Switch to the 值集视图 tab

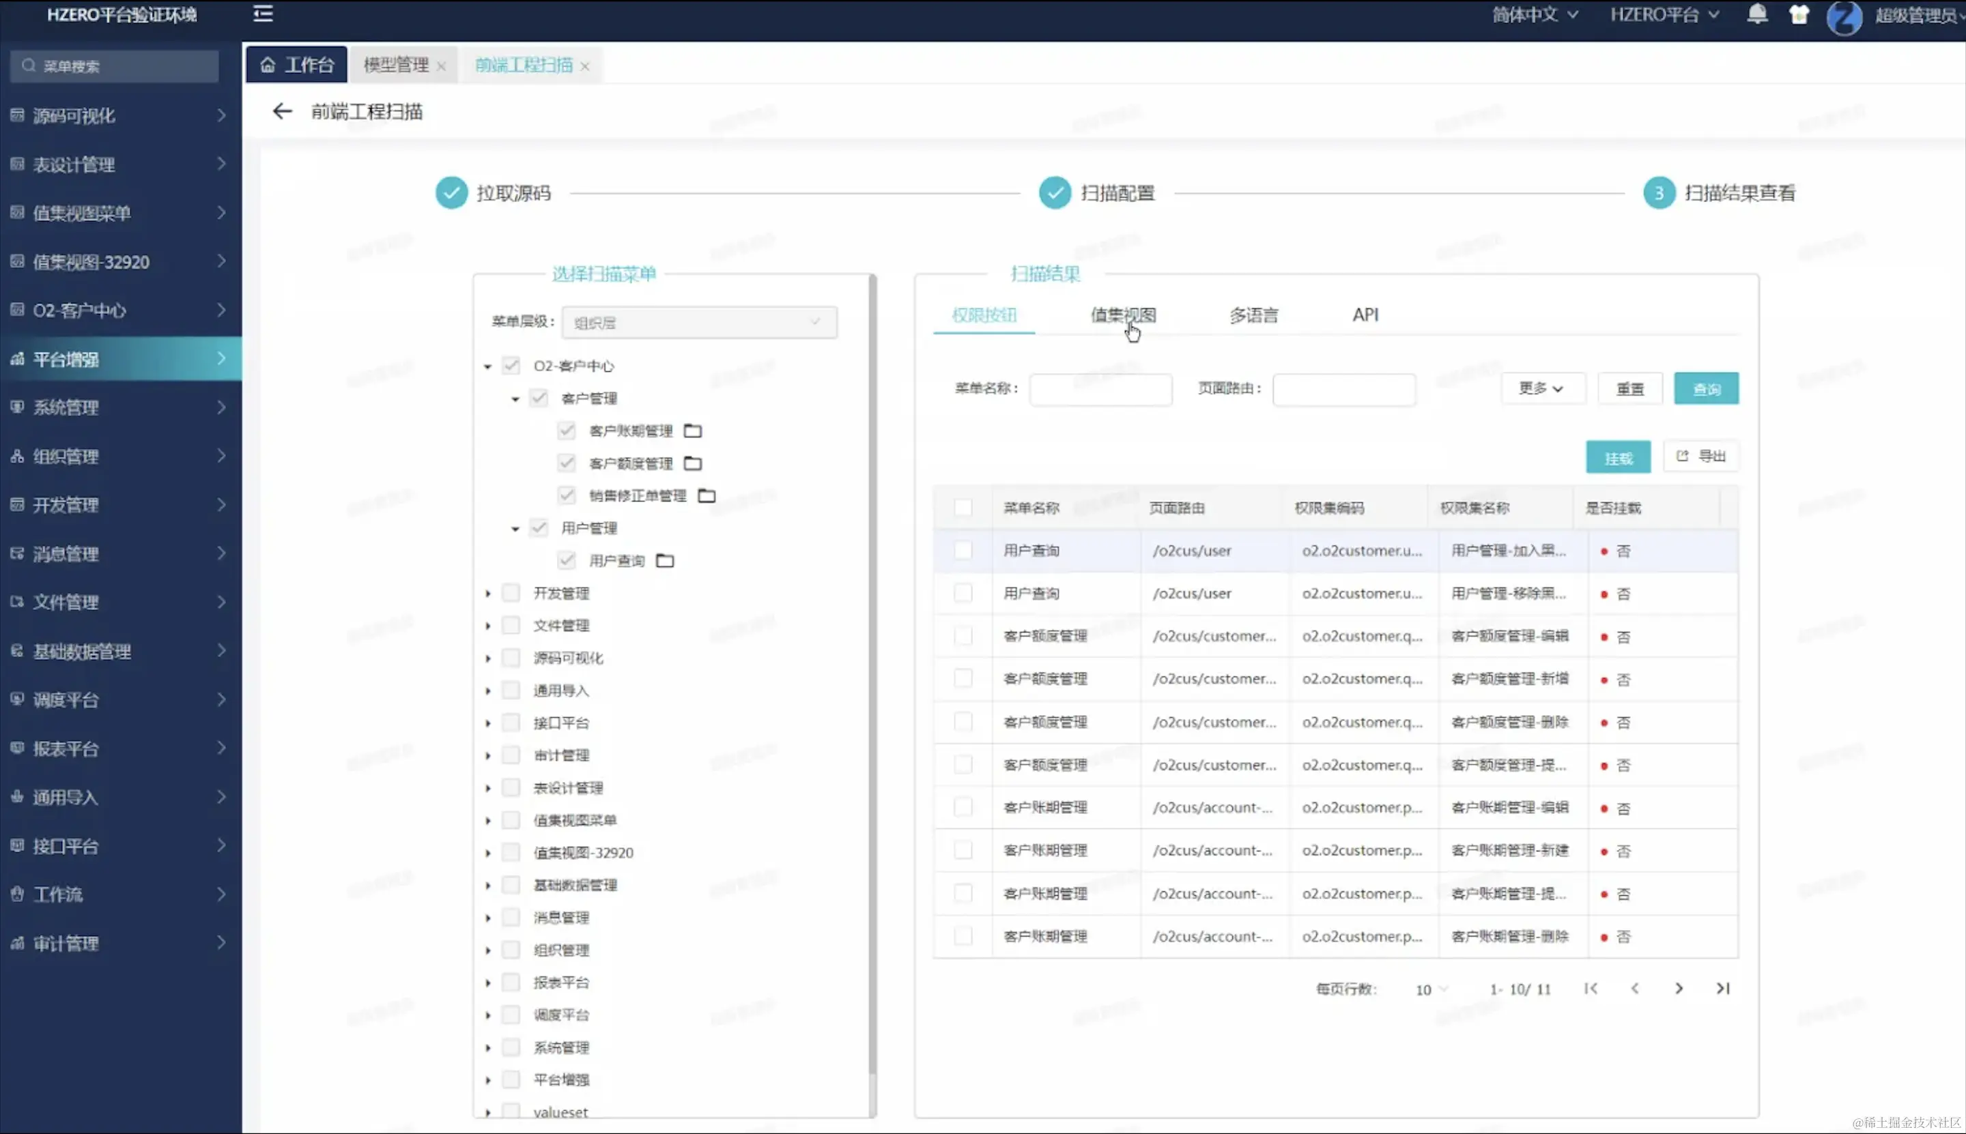pos(1123,315)
